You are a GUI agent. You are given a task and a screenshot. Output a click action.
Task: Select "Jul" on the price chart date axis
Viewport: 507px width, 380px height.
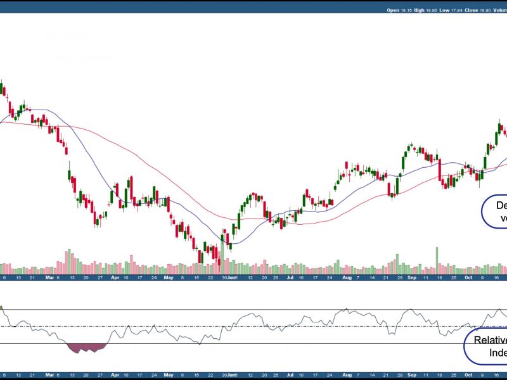click(290, 277)
